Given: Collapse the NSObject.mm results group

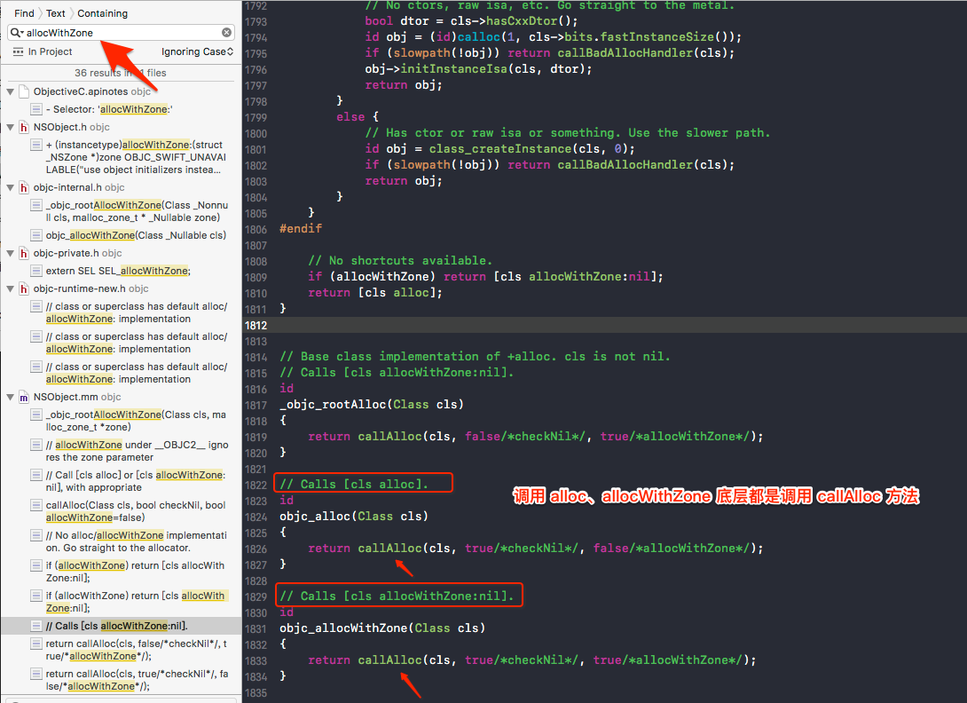Looking at the screenshot, I should point(11,397).
